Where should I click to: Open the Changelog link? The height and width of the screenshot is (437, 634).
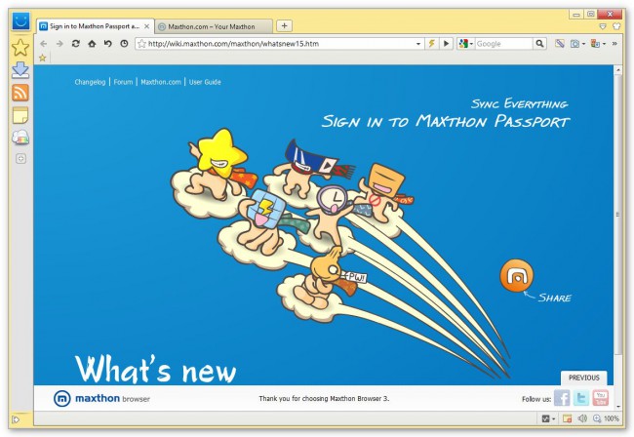tap(90, 82)
